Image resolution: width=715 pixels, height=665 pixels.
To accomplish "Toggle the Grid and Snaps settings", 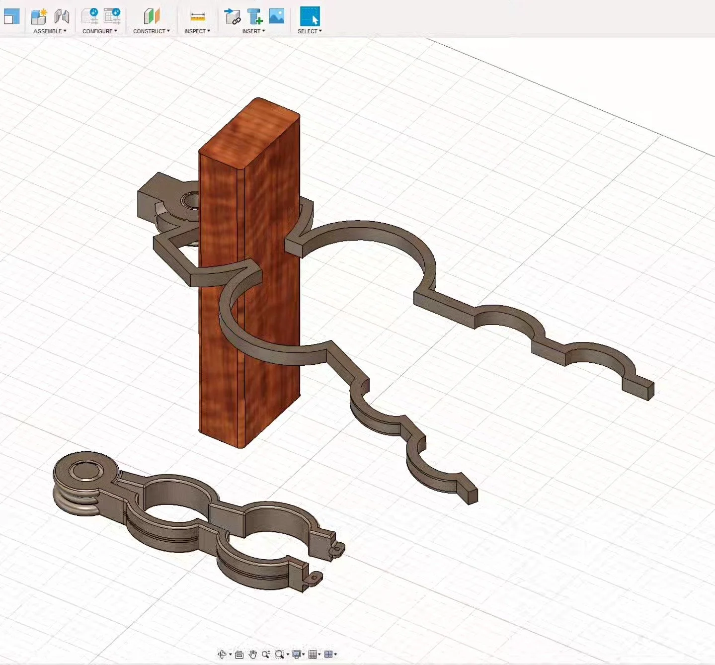I will coord(313,654).
